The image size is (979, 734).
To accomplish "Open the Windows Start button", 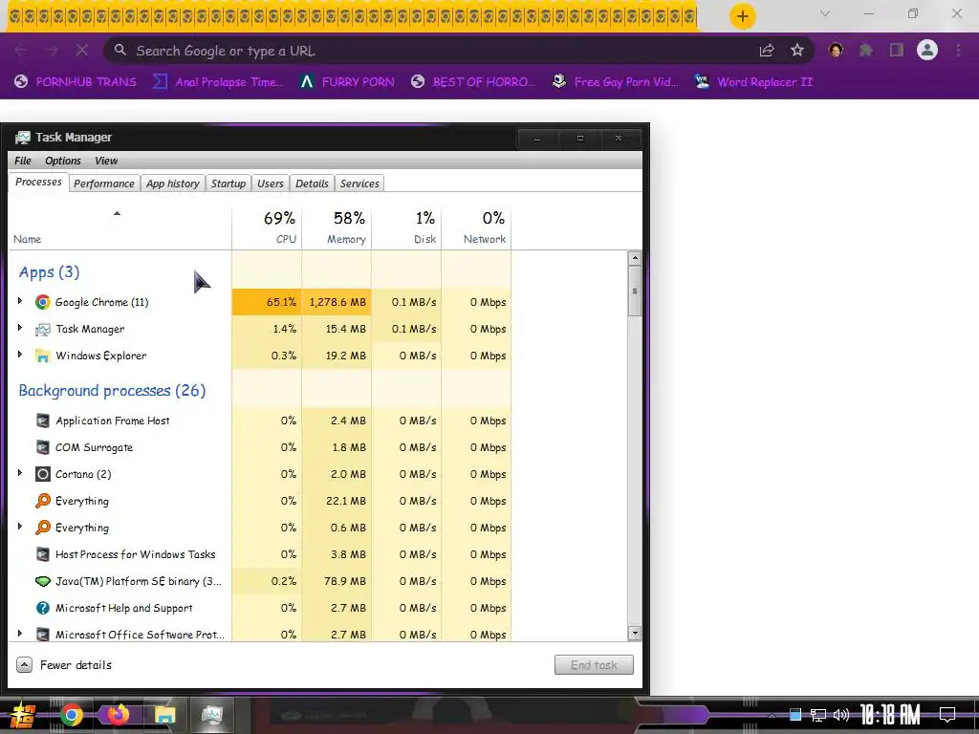I will click(22, 715).
